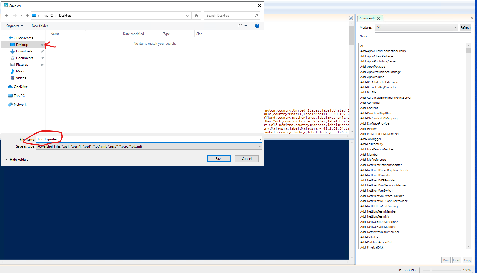
Task: Unpin Pictures from Quick access
Action: (x=42, y=64)
